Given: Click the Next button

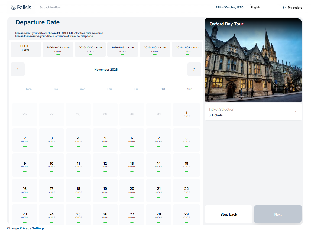Looking at the screenshot, I should click(278, 215).
